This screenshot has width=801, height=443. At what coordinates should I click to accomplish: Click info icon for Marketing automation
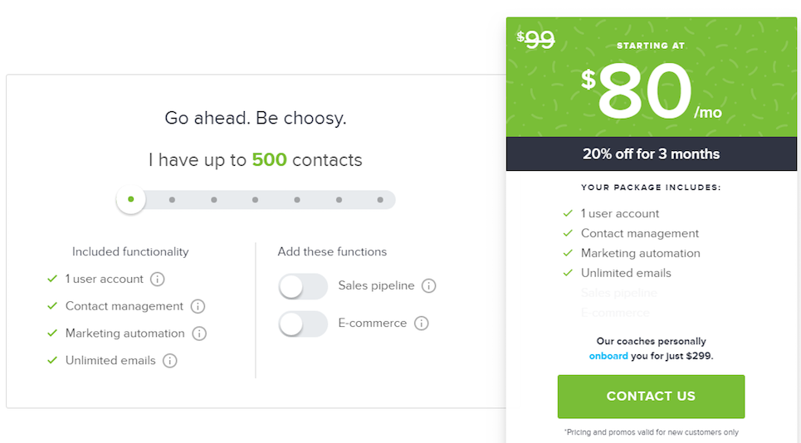(199, 333)
